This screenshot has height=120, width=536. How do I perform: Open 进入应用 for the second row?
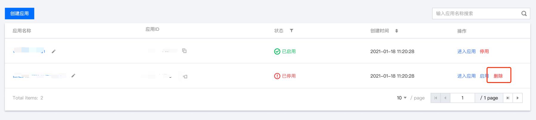coord(466,76)
